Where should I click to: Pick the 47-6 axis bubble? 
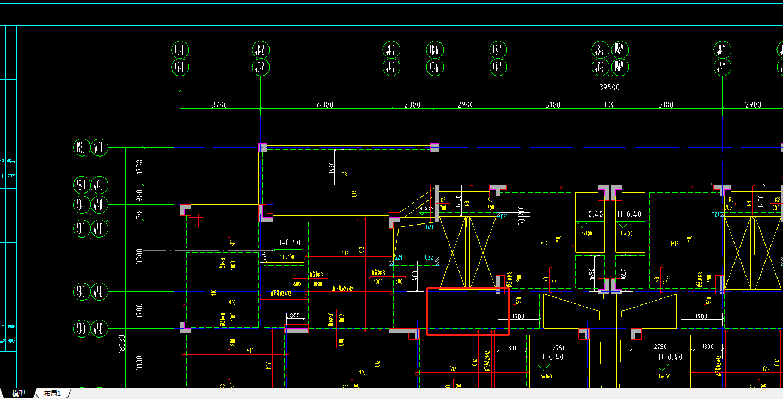click(435, 67)
